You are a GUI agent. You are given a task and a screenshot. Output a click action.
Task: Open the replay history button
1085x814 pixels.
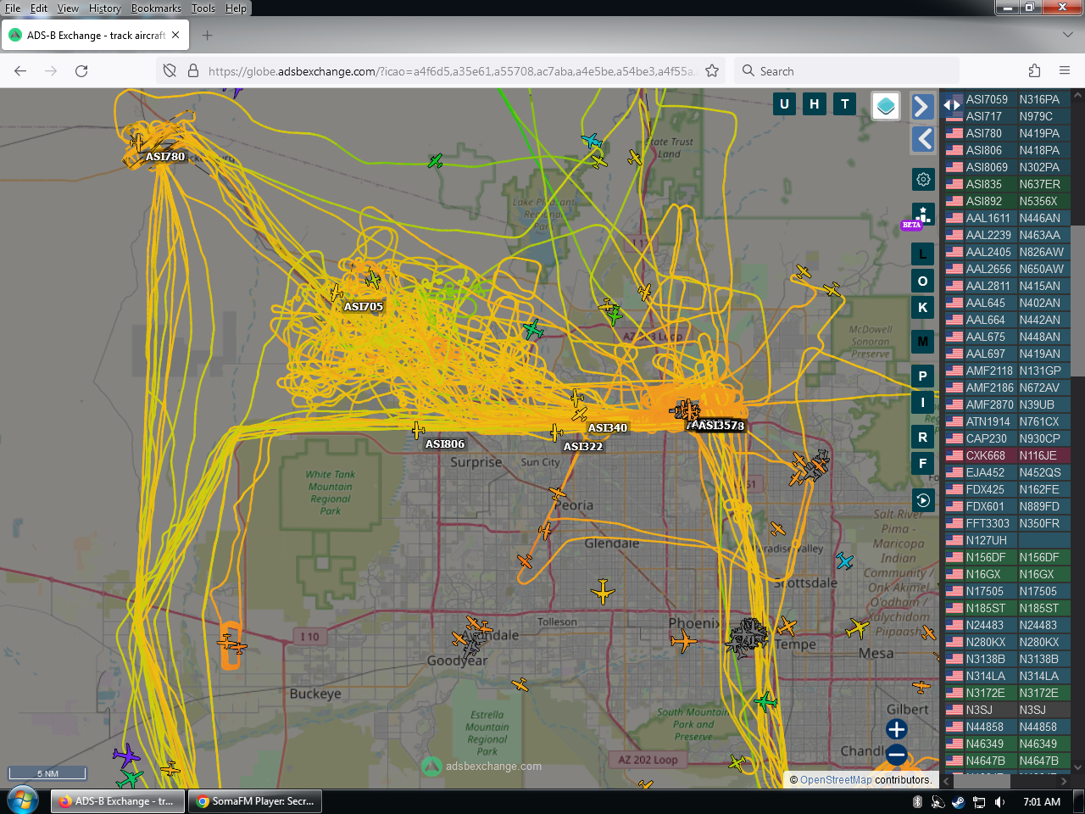923,500
